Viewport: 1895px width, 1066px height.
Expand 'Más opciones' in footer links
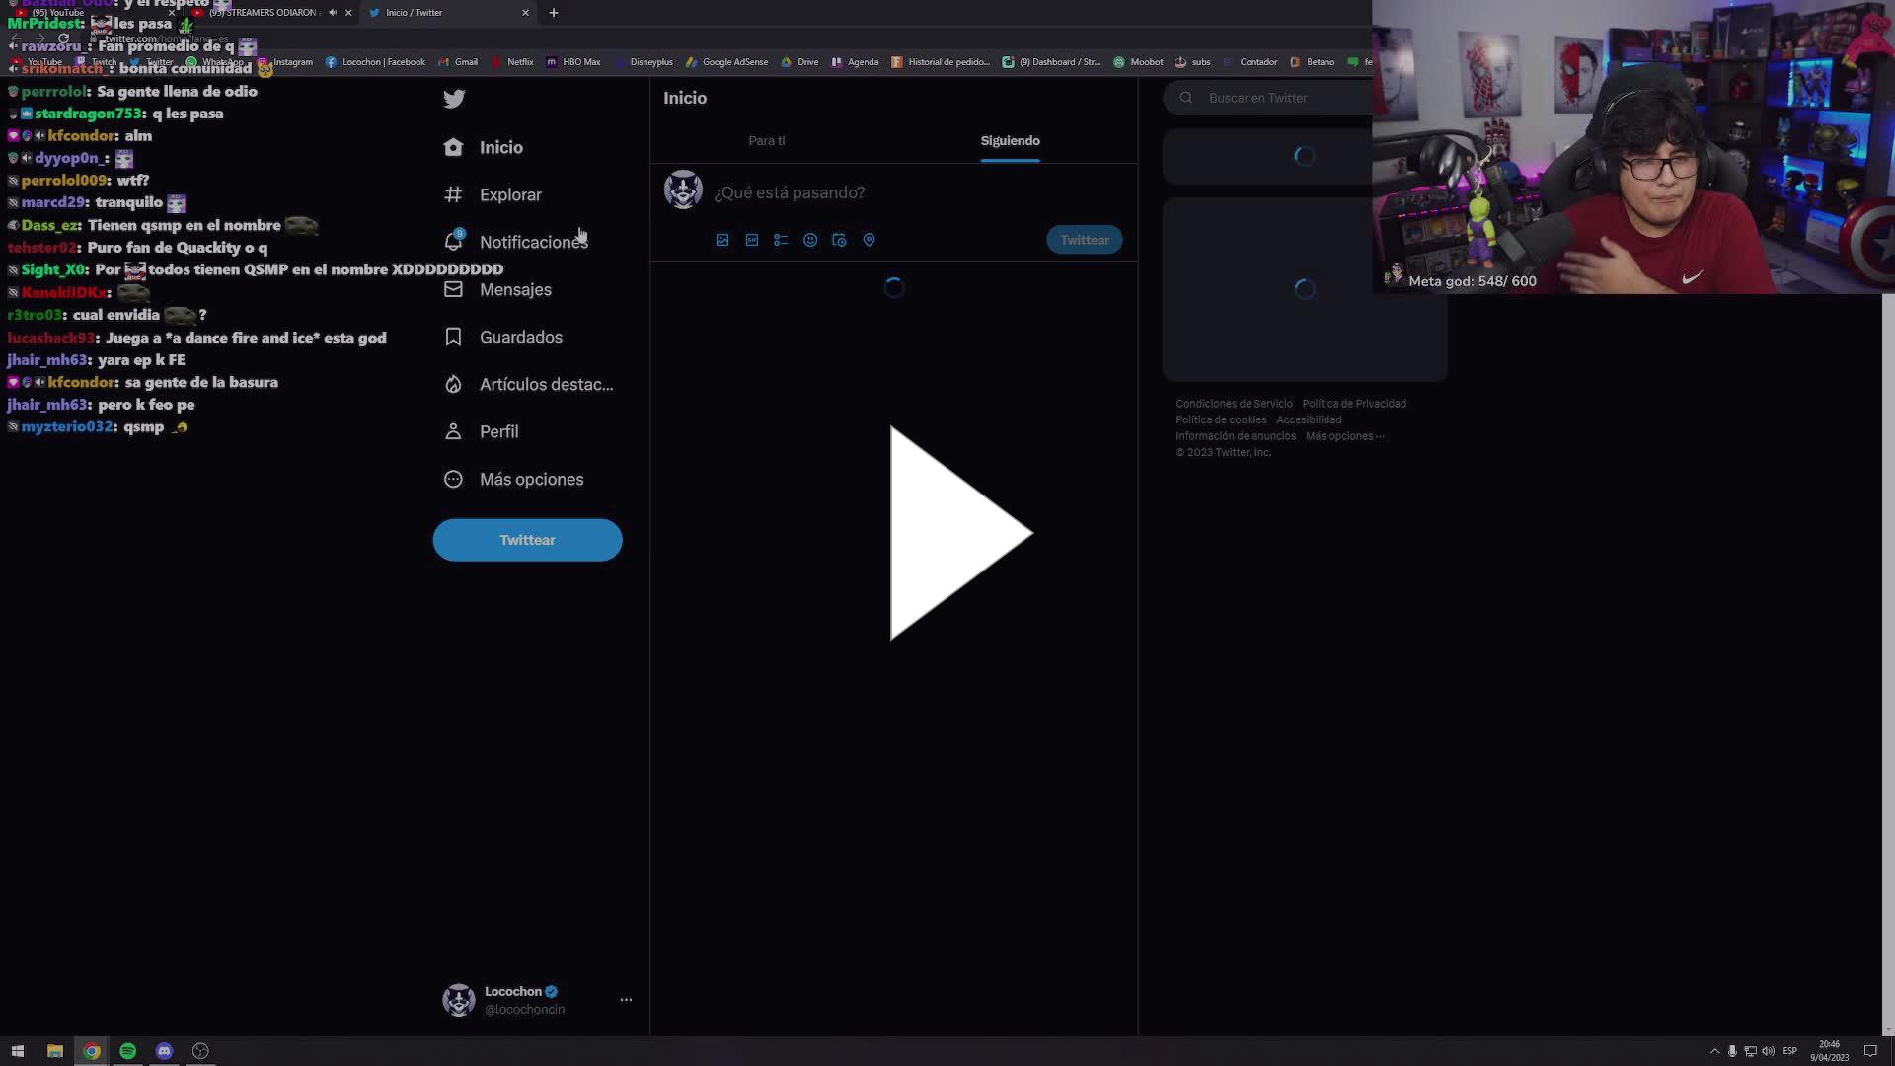(1344, 435)
